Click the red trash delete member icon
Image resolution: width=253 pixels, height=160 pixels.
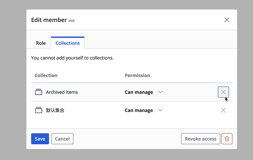click(x=227, y=139)
